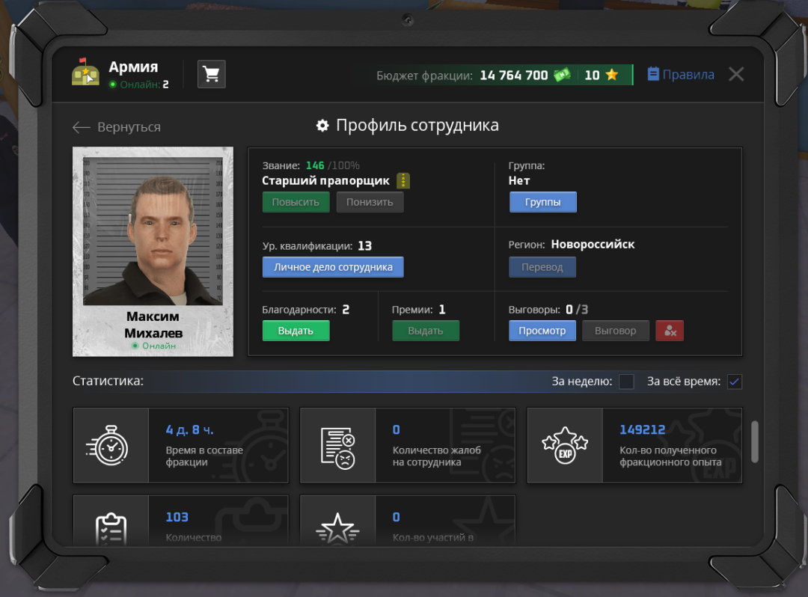The image size is (808, 597).
Task: Open the Правила rules link
Action: click(x=680, y=75)
